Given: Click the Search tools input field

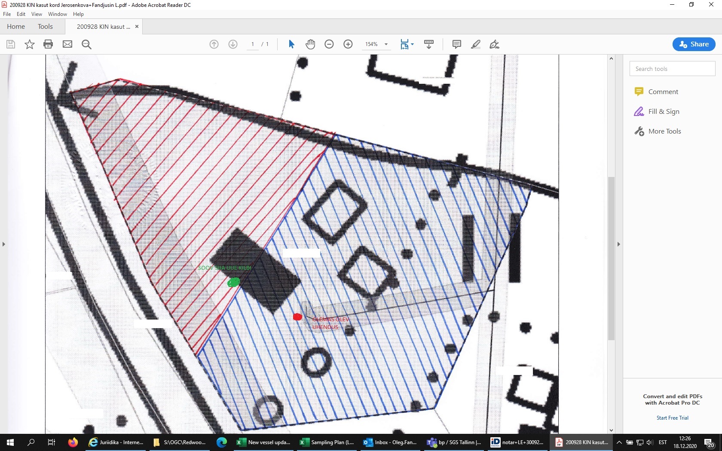Looking at the screenshot, I should tap(672, 69).
